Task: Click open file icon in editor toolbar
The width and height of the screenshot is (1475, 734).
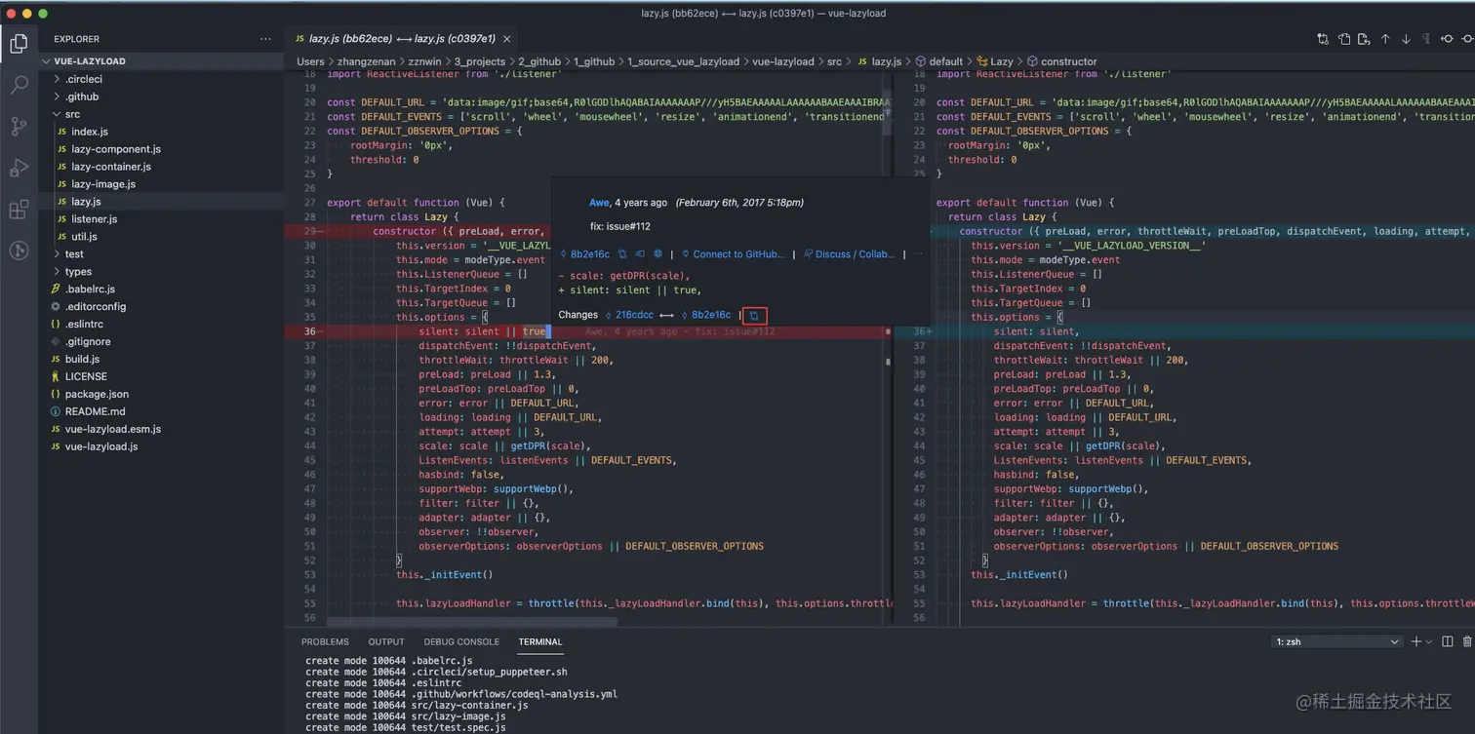Action: click(1344, 39)
